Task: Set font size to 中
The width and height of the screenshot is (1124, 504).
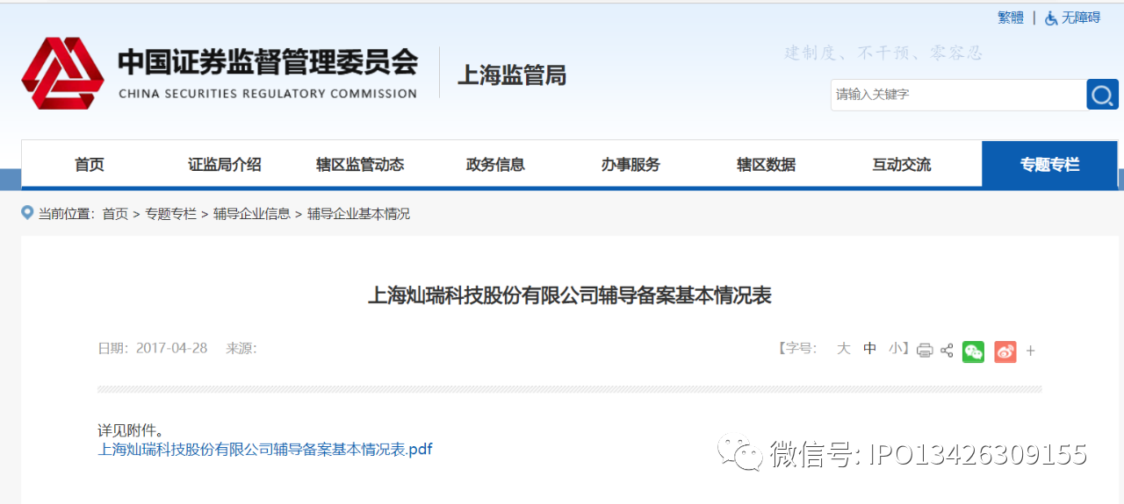Action: (x=870, y=348)
